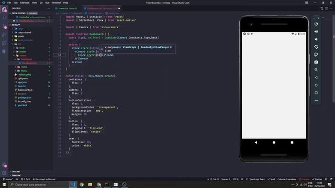Viewport: 335px width, 188px height.
Task: Click the Ln 12, Col 24 cursor position indicator
Action: [x=213, y=179]
